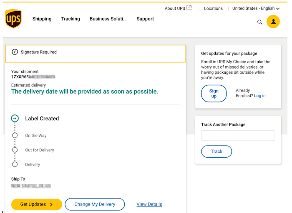Viewport: 292px width, 213px height.
Task: Open the search magnifier icon
Action: (260, 22)
